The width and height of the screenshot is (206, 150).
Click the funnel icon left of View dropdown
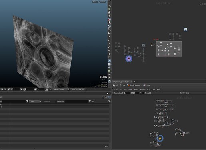tap(27, 102)
